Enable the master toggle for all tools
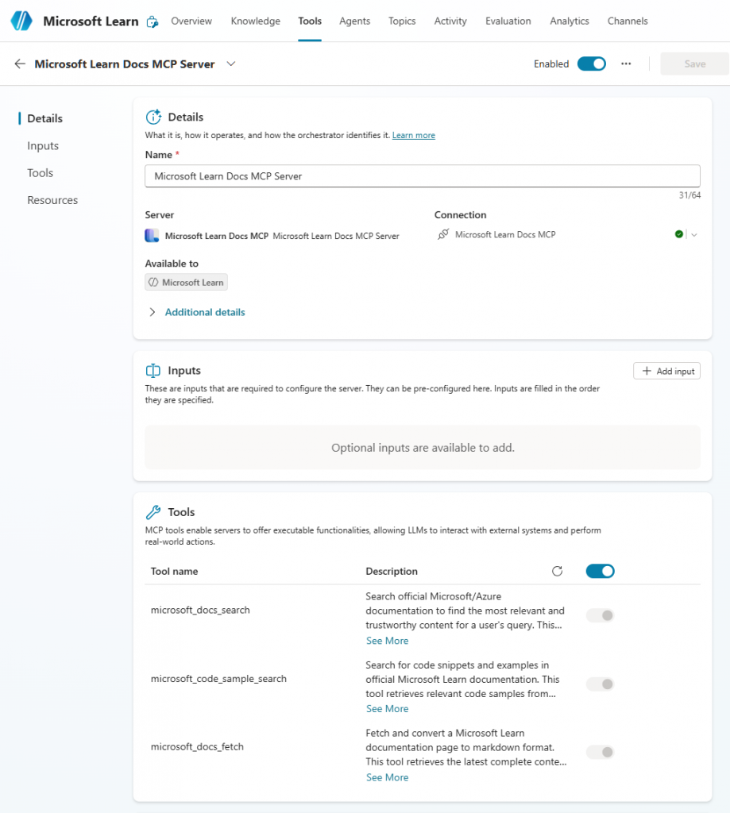The height and width of the screenshot is (813, 730). 599,571
